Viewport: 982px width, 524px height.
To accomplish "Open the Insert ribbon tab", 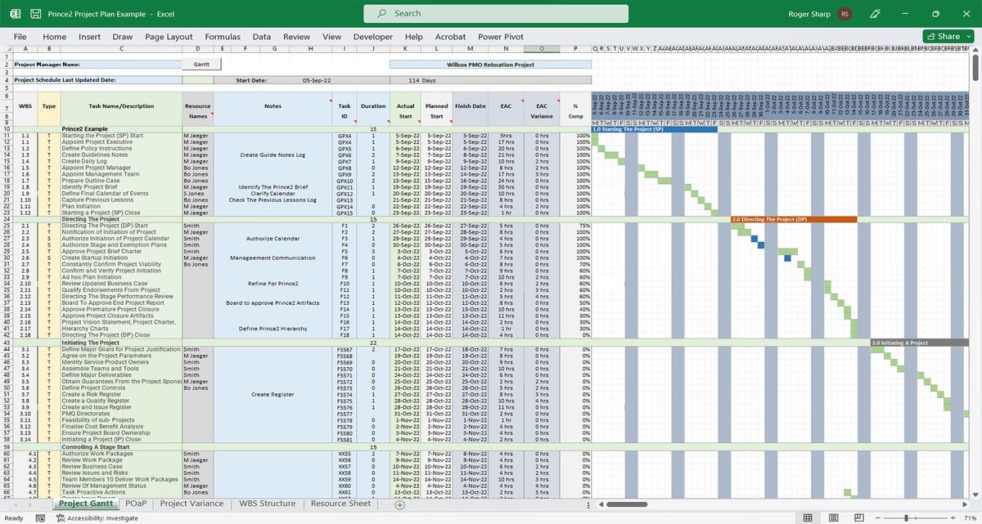I will [90, 37].
